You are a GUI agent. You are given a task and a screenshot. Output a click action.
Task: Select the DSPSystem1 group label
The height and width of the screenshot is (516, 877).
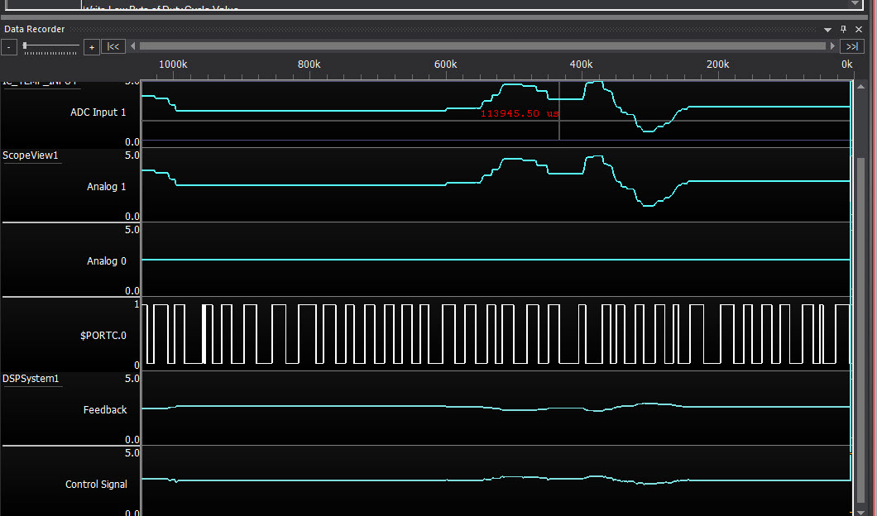click(x=31, y=379)
